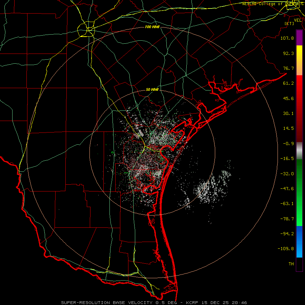
Task: Click the [KT] units label
Action: click(289, 23)
